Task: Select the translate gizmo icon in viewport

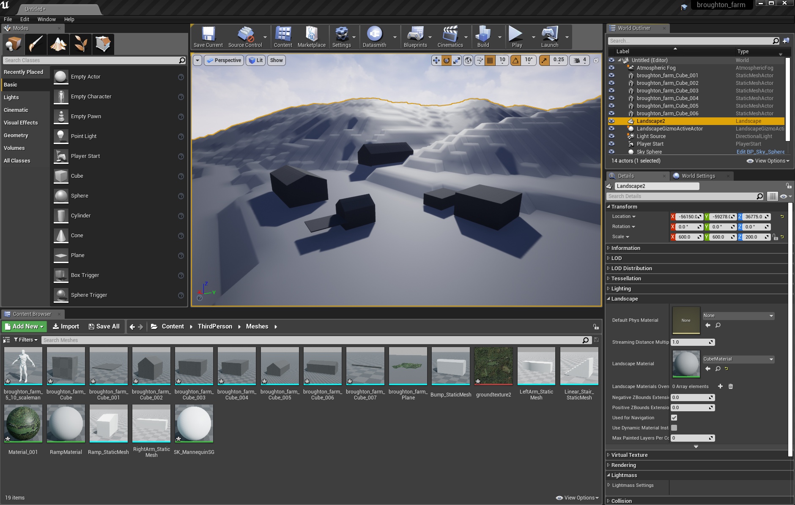Action: (x=436, y=60)
